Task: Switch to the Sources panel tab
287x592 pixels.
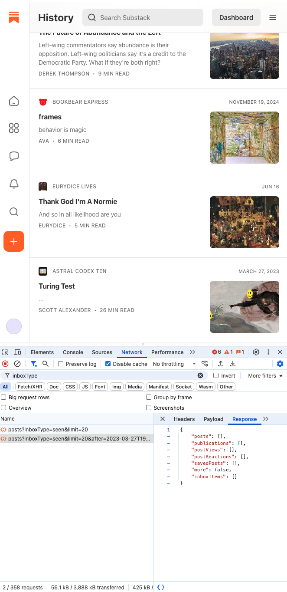Action: [x=102, y=352]
